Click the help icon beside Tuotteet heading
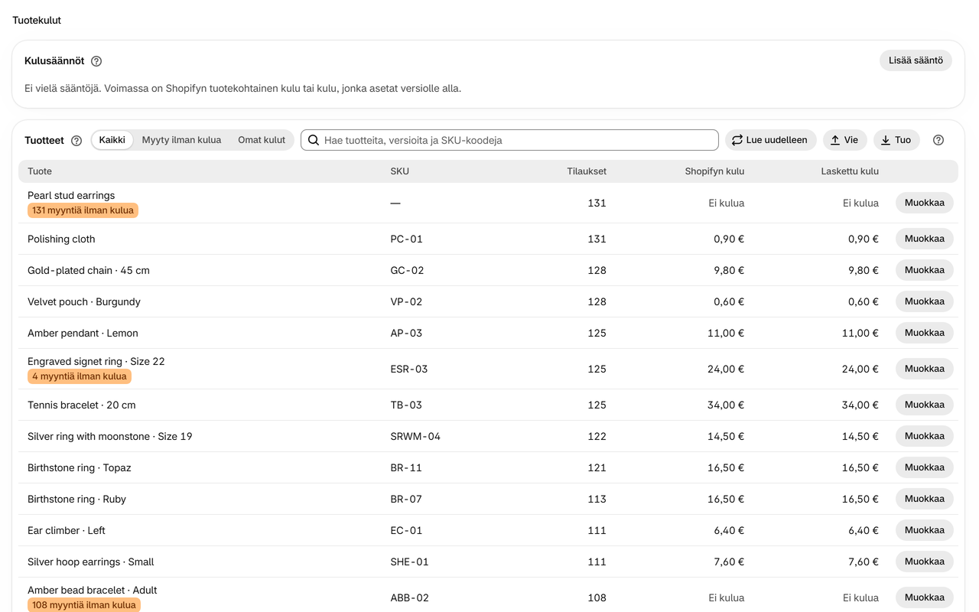Screen dimensions: 979x612 point(76,141)
